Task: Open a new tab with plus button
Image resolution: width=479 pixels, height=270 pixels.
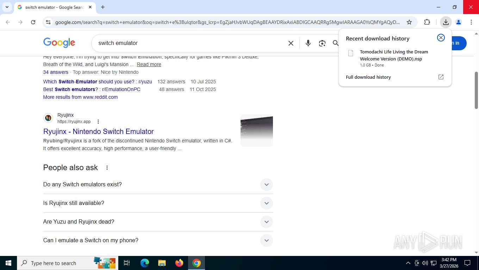Action: [x=103, y=7]
